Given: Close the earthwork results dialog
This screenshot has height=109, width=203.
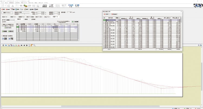Looking at the screenshot, I should tap(181, 12).
